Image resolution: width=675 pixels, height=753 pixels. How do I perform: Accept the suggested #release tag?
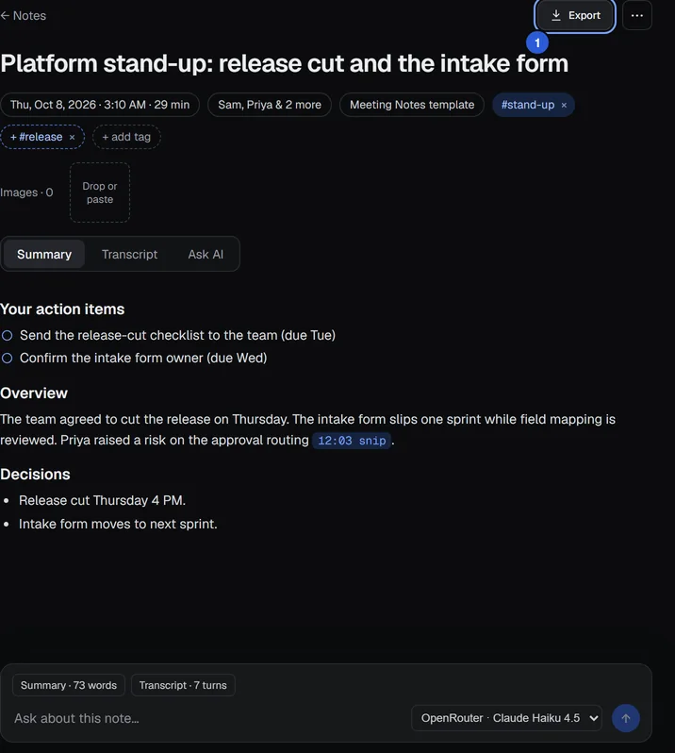[36, 137]
